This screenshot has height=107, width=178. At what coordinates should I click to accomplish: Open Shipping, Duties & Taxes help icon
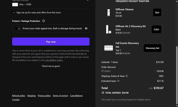(x=127, y=76)
